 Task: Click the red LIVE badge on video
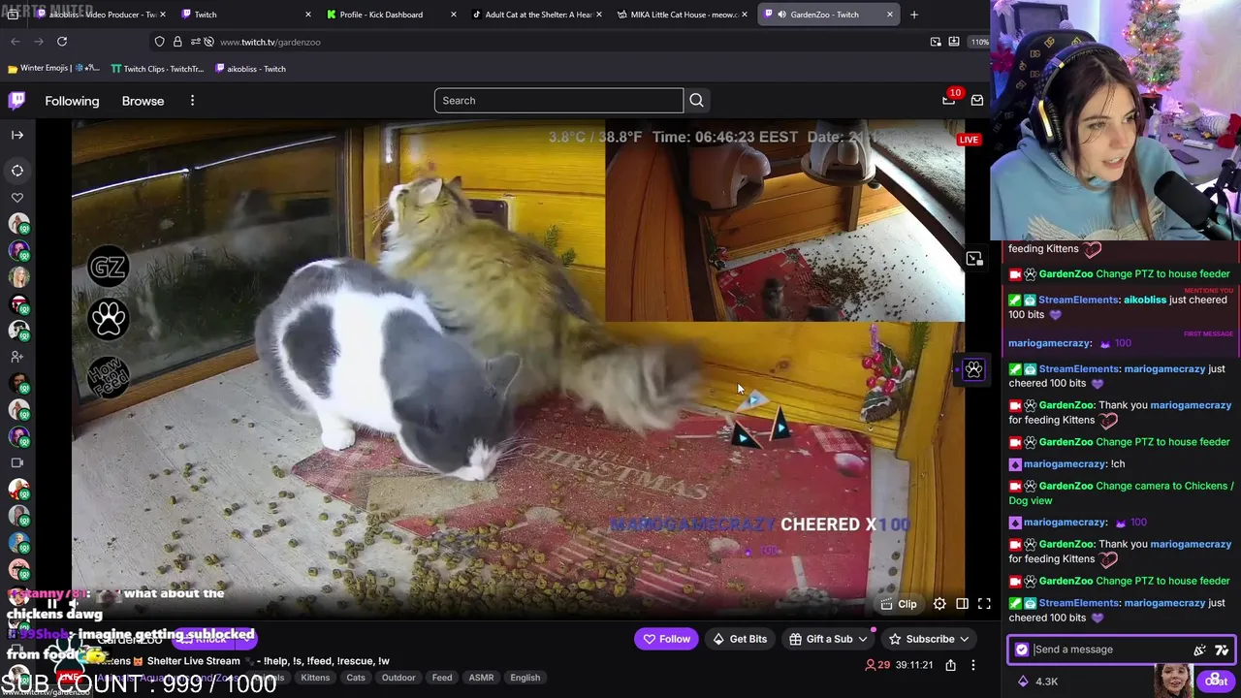coord(969,140)
